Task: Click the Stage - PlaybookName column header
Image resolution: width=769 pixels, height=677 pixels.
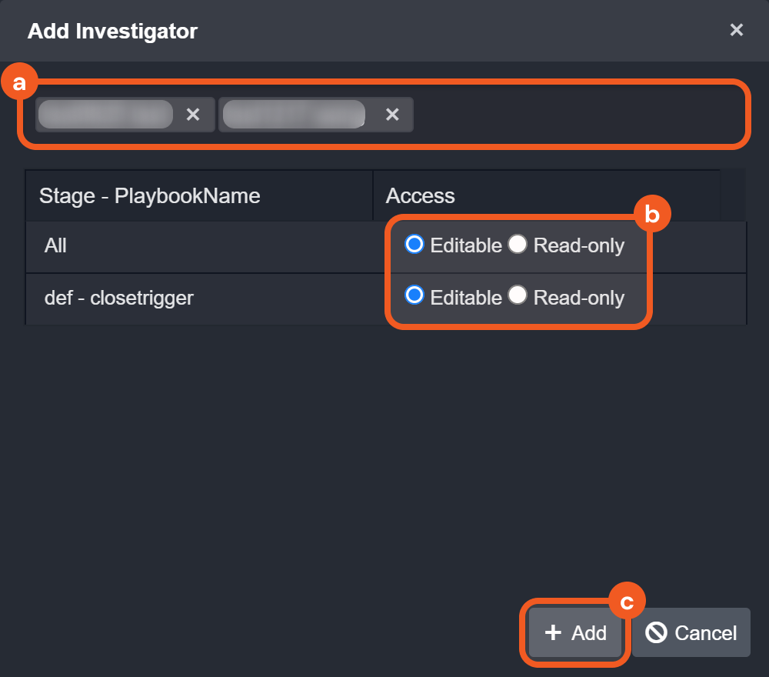Action: point(149,196)
